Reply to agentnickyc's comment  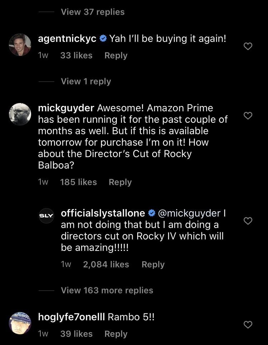[116, 55]
